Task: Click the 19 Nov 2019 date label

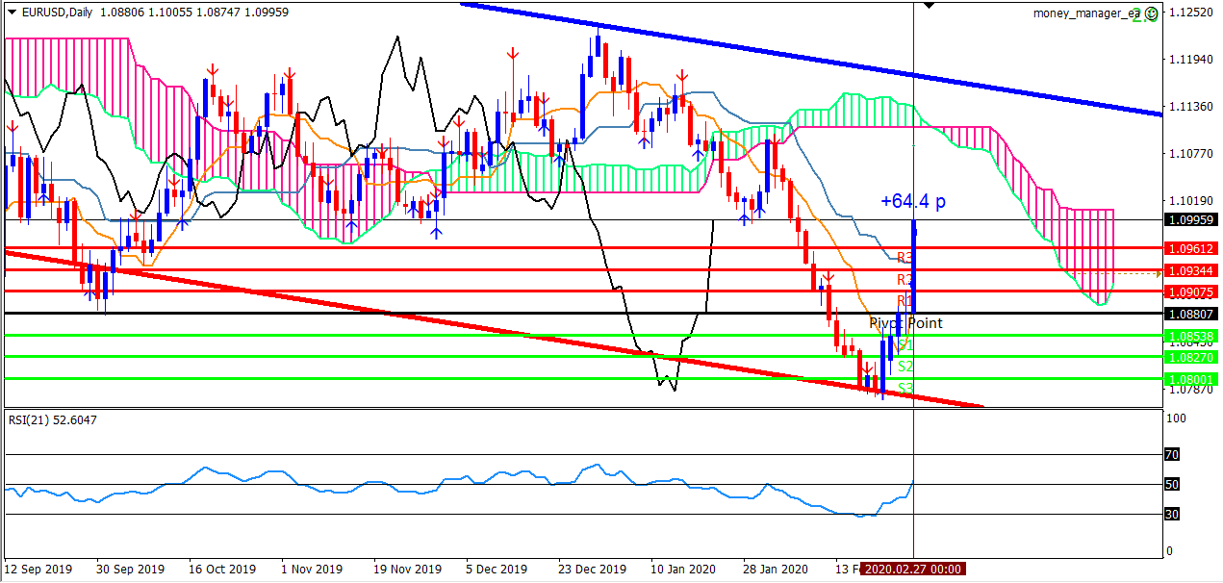Action: (x=408, y=569)
